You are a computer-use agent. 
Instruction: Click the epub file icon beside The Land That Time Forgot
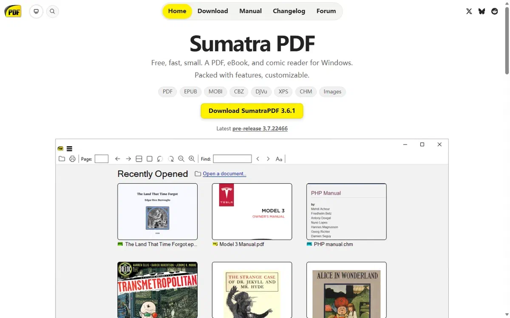(x=120, y=244)
